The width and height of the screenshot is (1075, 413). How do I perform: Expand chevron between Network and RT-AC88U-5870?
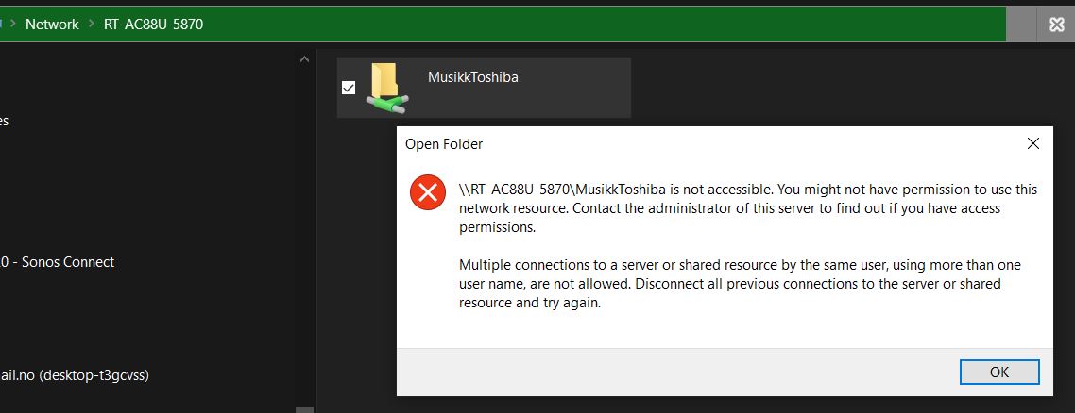(x=91, y=24)
